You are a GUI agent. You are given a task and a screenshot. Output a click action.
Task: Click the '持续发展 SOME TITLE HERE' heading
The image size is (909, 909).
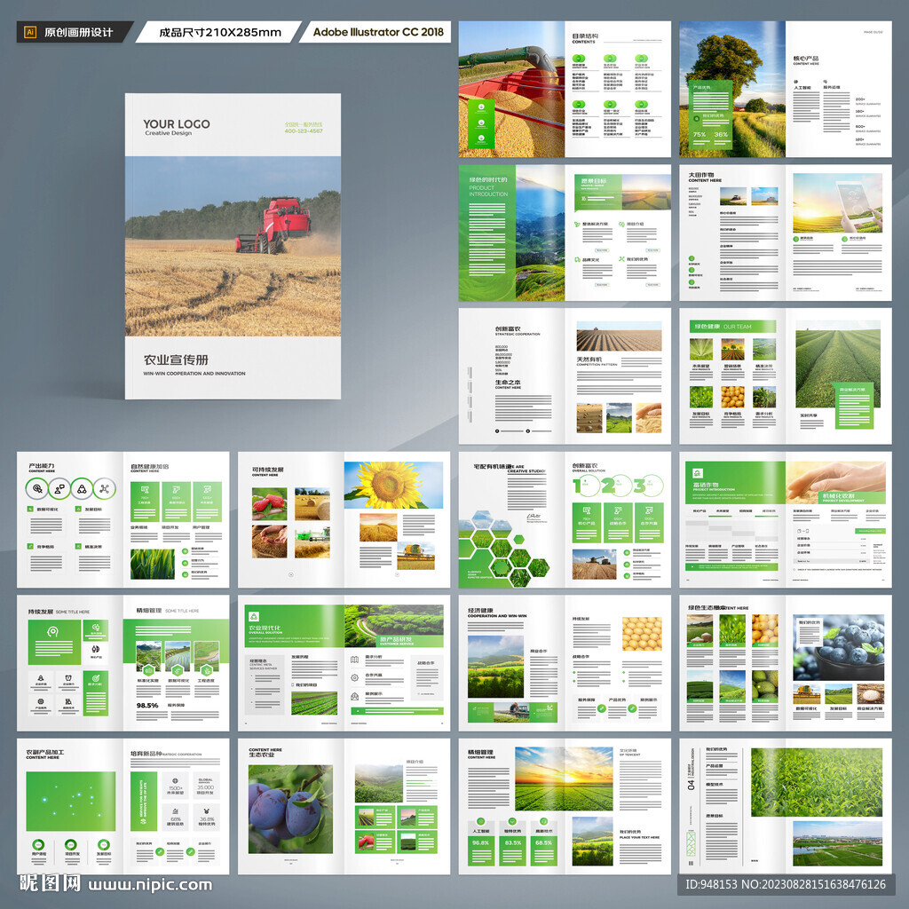[59, 612]
